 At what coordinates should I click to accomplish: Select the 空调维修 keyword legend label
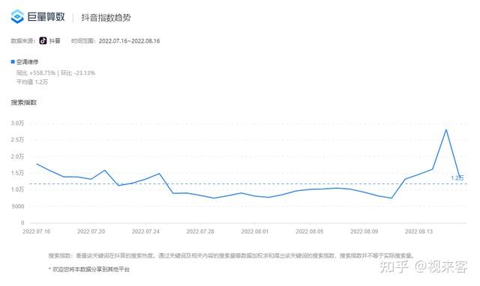click(x=27, y=62)
